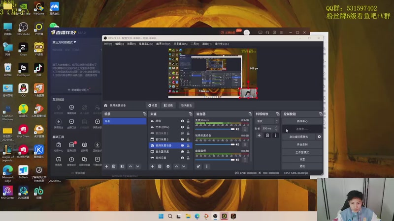
Task: Open transition properties three-dot menu
Action: click(x=275, y=136)
